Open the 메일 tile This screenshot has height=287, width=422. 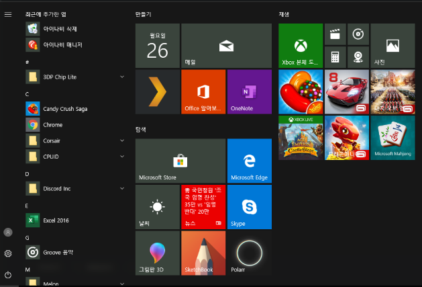pyautogui.click(x=226, y=46)
